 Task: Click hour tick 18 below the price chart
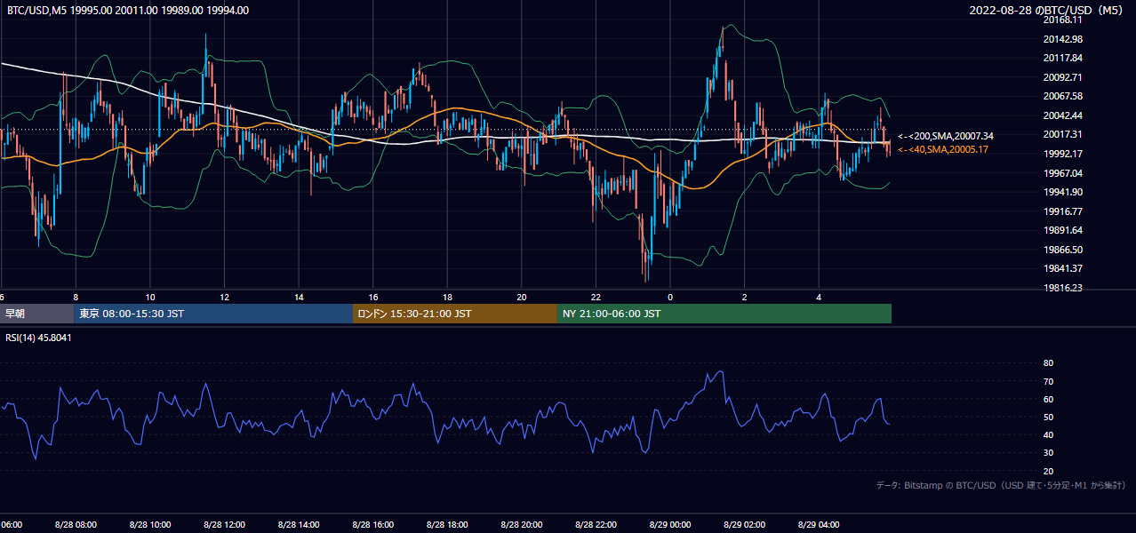[x=447, y=297]
